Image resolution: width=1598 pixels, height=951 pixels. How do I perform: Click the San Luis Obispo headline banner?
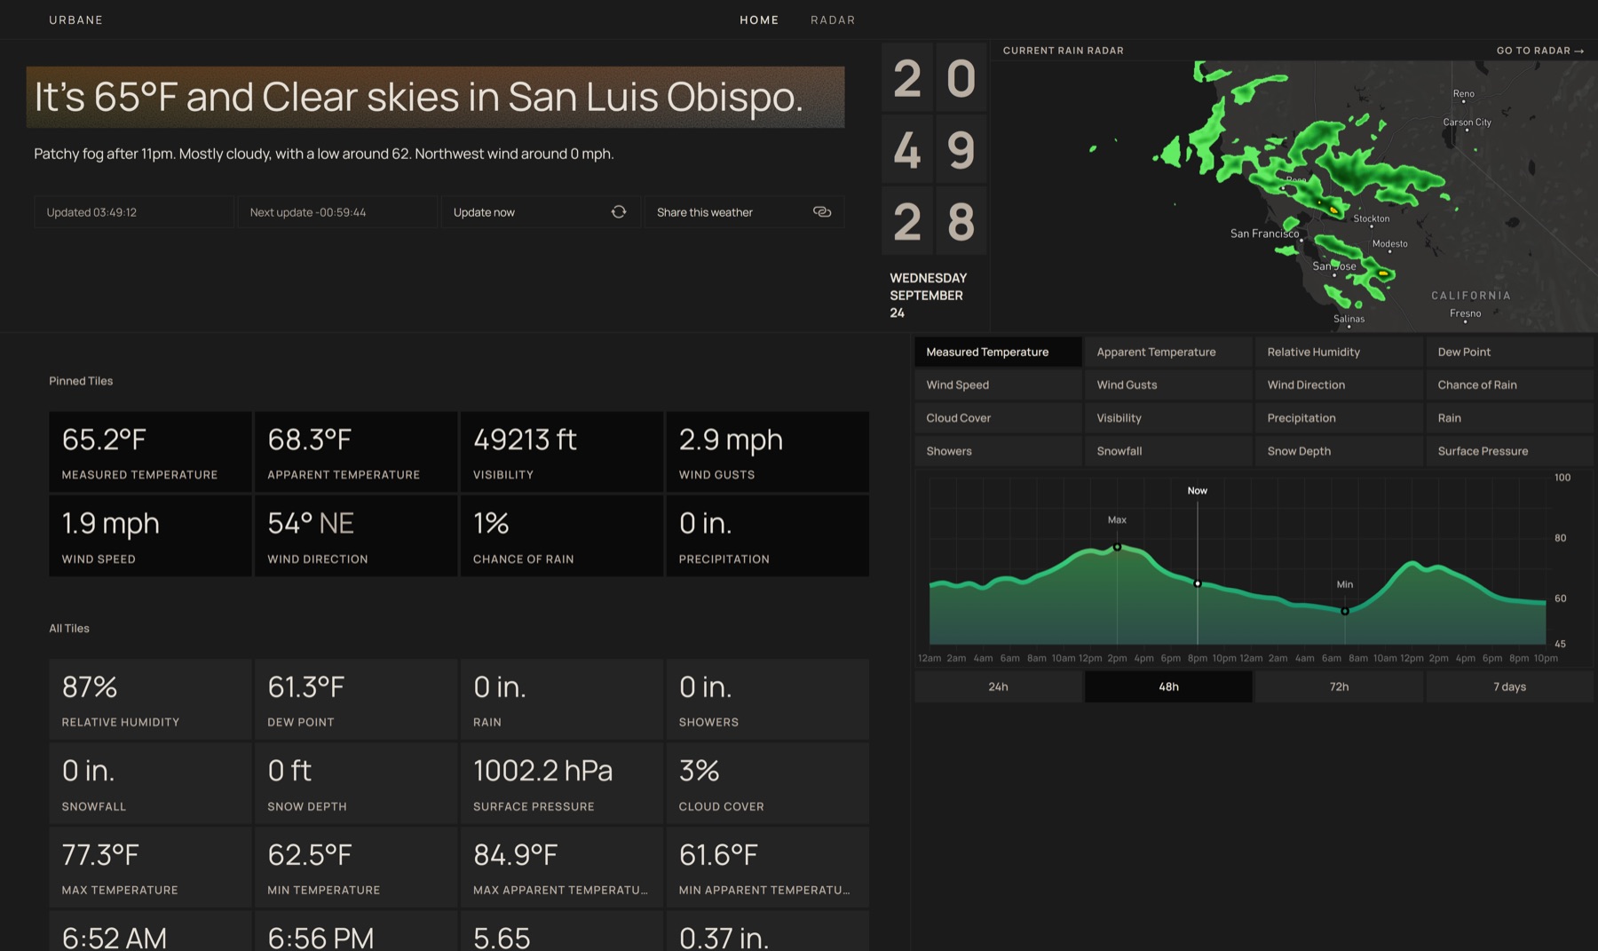(435, 97)
